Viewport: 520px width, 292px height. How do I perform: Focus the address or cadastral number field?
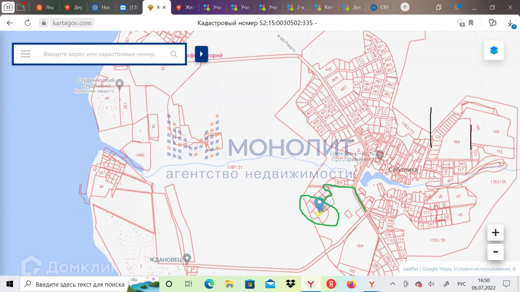[99, 54]
